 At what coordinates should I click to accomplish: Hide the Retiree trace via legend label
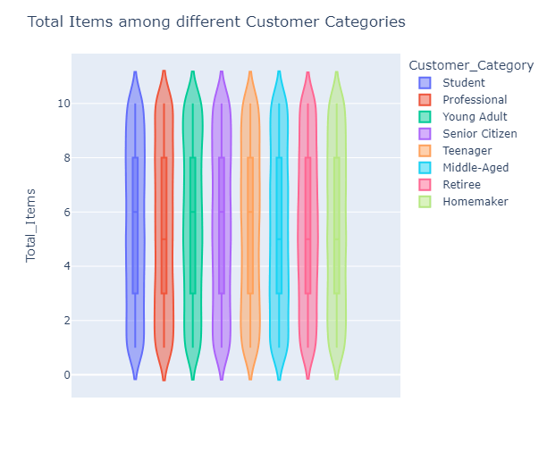click(462, 185)
